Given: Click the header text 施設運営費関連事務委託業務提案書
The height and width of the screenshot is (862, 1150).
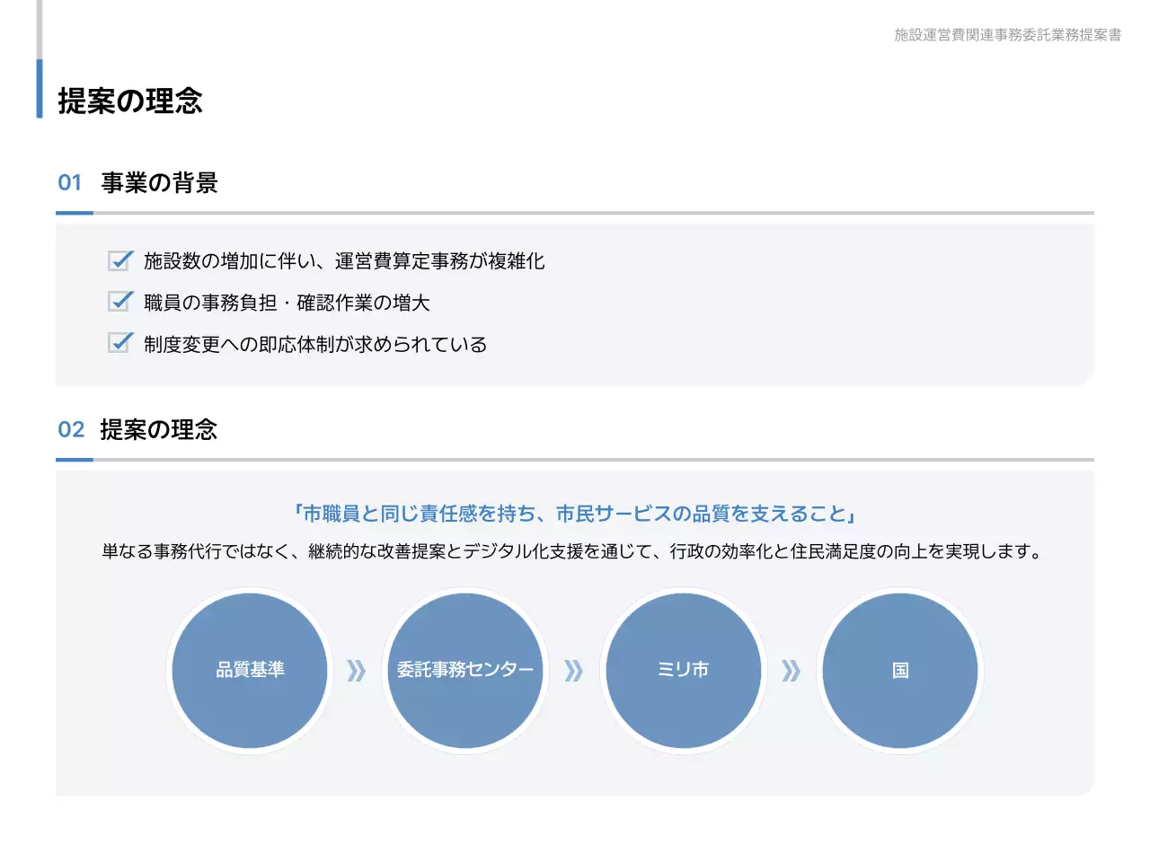Looking at the screenshot, I should pyautogui.click(x=1007, y=35).
